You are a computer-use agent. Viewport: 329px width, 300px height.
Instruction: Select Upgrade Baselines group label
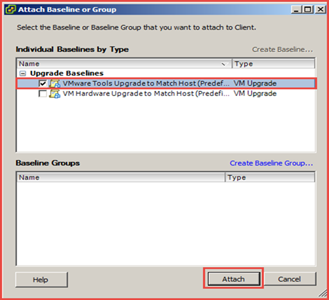(66, 74)
